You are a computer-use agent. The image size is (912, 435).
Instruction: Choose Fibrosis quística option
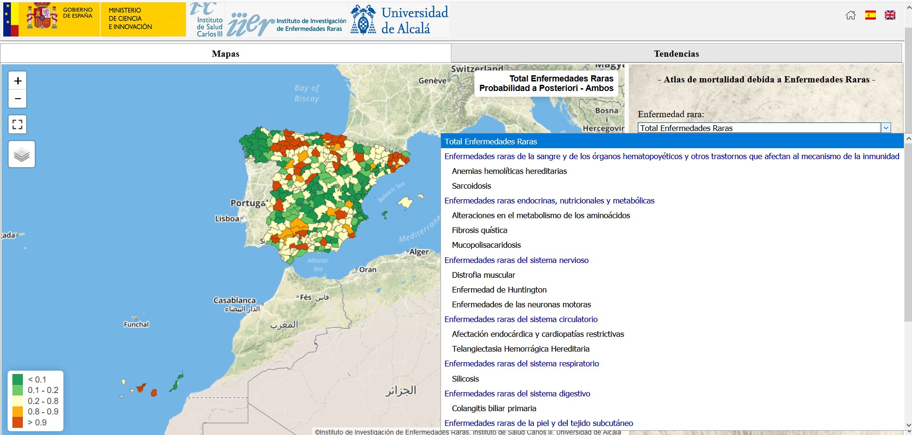pos(672,230)
